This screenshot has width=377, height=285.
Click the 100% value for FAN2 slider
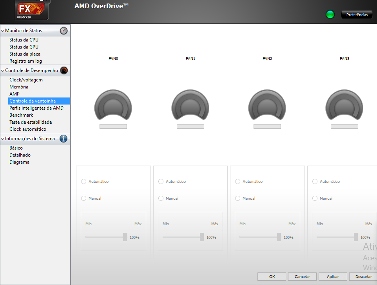click(x=288, y=238)
